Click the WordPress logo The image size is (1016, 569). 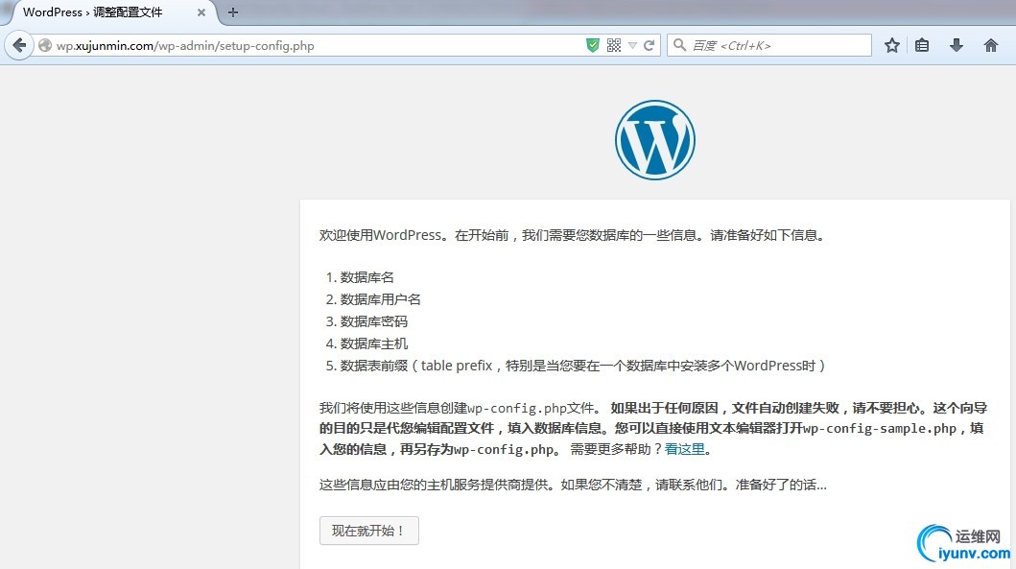click(x=655, y=140)
